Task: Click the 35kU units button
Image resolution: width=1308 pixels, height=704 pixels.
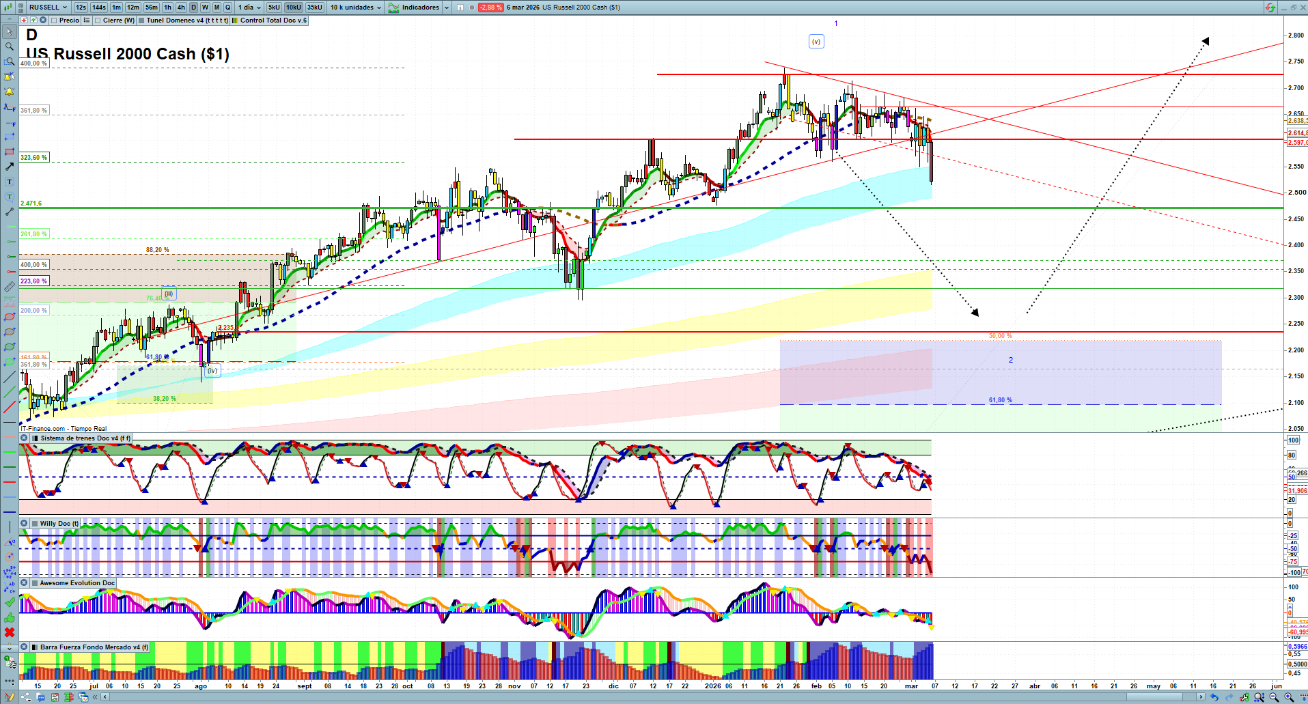Action: tap(315, 8)
